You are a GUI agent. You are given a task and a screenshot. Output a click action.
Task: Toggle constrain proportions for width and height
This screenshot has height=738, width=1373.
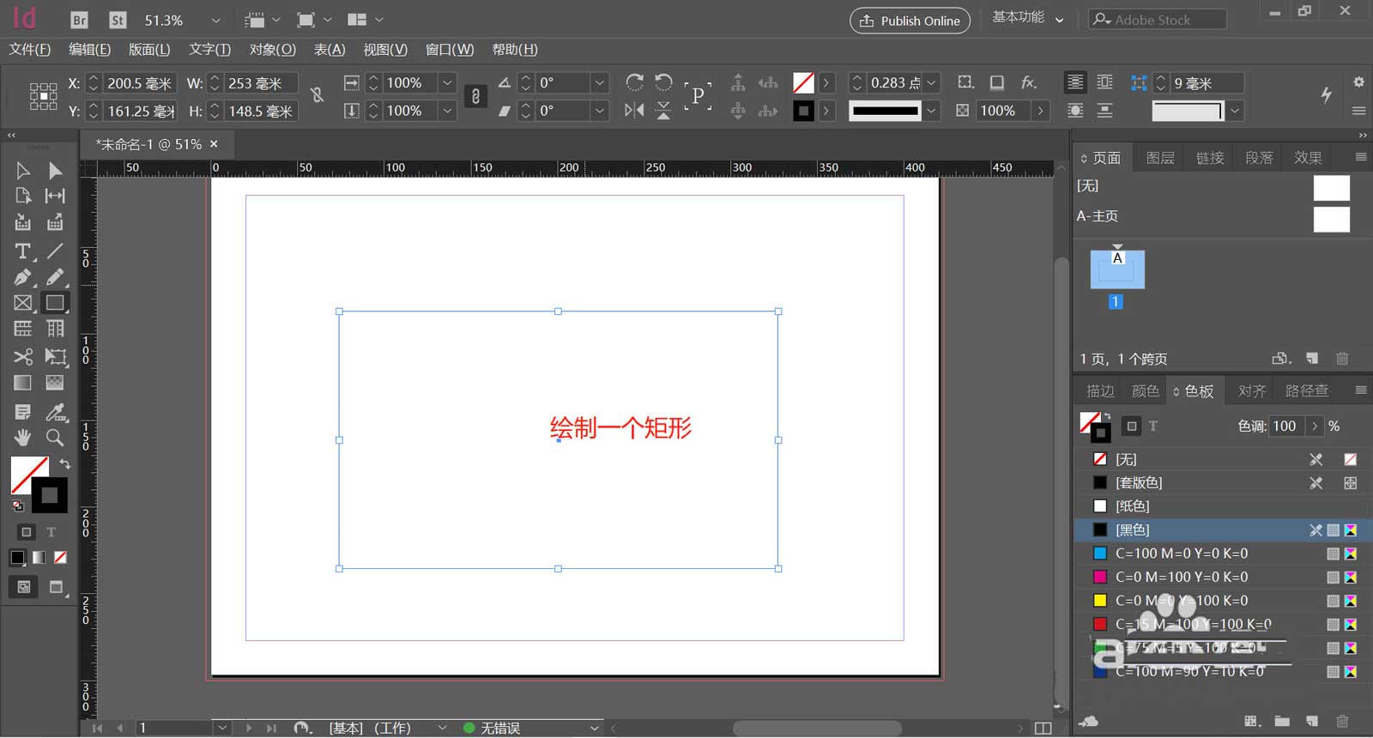pyautogui.click(x=318, y=95)
